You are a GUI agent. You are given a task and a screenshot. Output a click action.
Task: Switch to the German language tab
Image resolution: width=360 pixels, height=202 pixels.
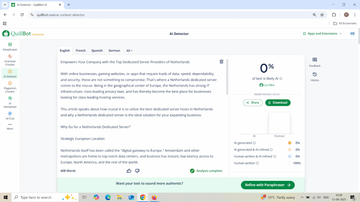pos(114,50)
